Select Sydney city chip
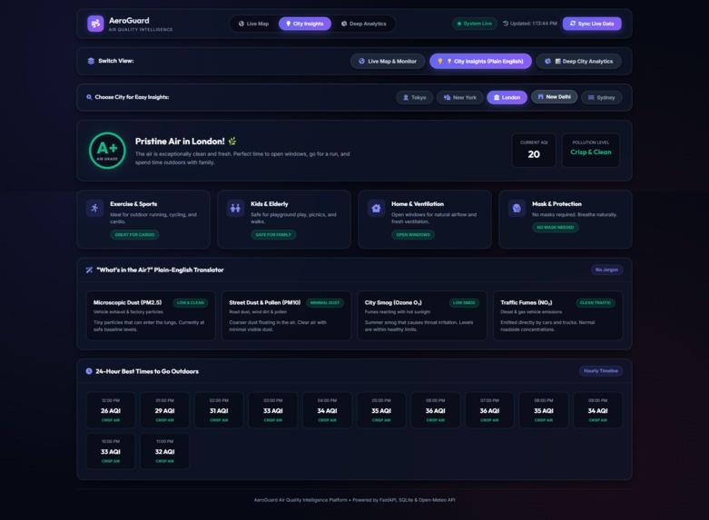Screen dimensions: 709x520 click(601, 97)
